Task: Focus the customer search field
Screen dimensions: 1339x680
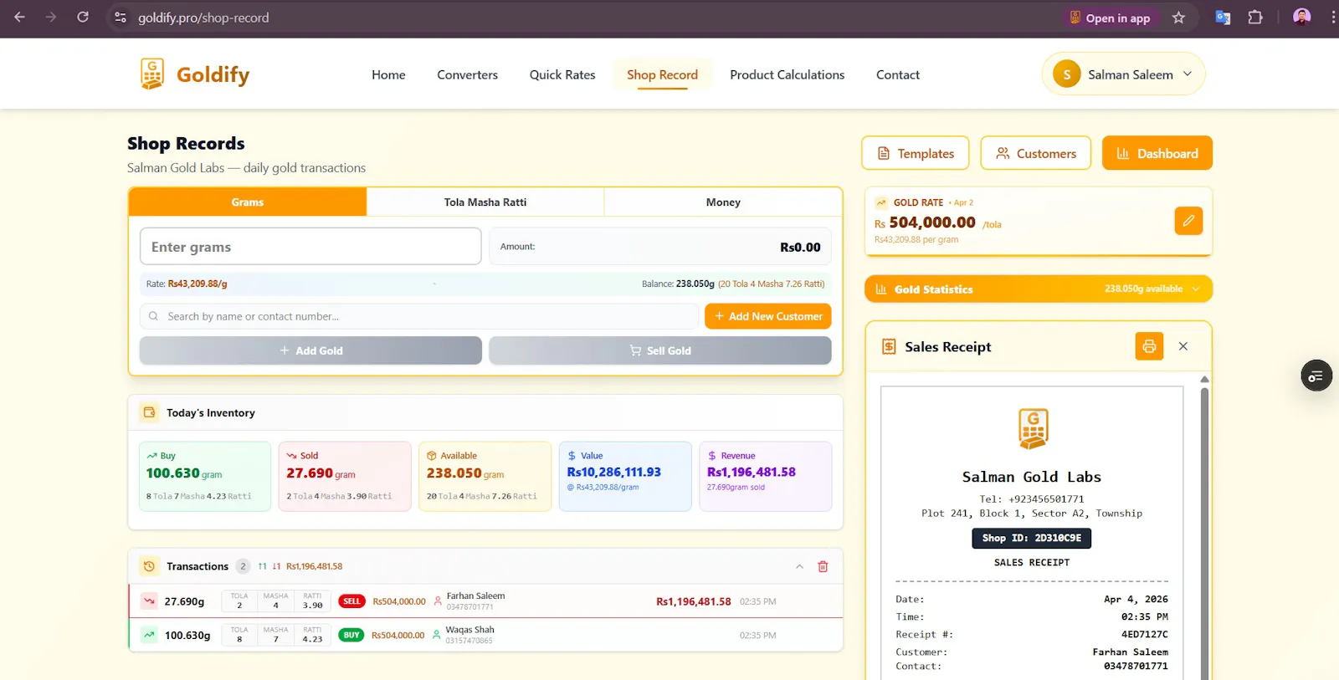Action: click(x=419, y=316)
